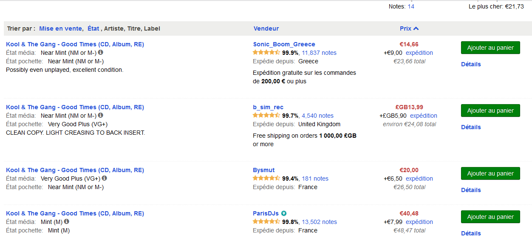
Task: Add the €14,66 listing to cart
Action: click(490, 48)
